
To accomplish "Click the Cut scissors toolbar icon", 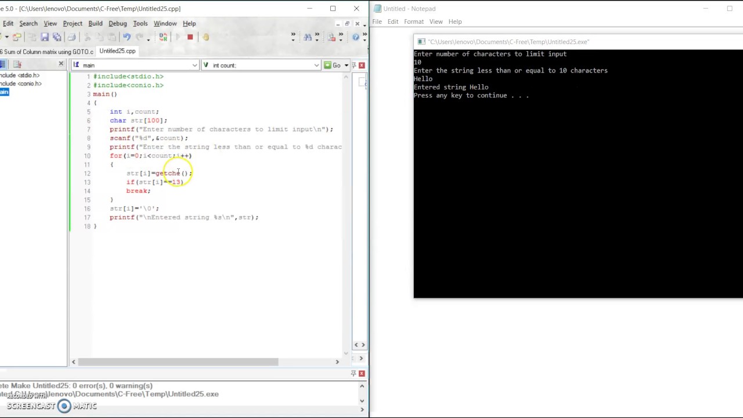I will click(87, 37).
